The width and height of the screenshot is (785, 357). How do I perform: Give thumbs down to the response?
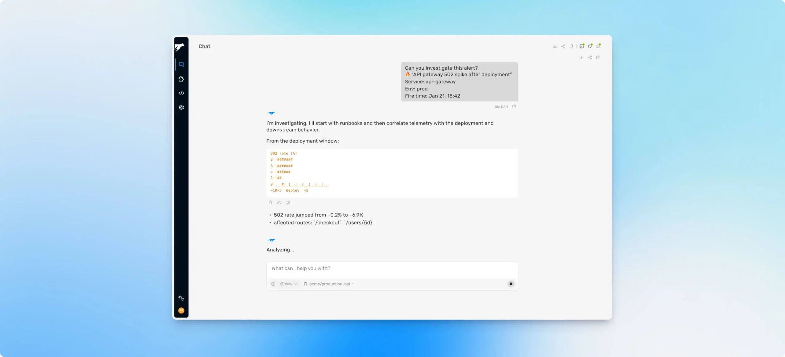pyautogui.click(x=288, y=202)
